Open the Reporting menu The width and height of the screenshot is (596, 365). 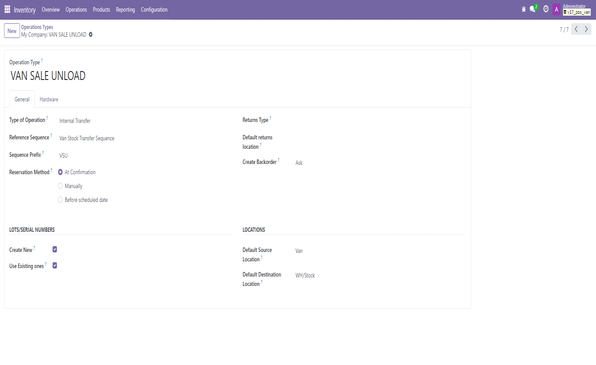coord(125,9)
